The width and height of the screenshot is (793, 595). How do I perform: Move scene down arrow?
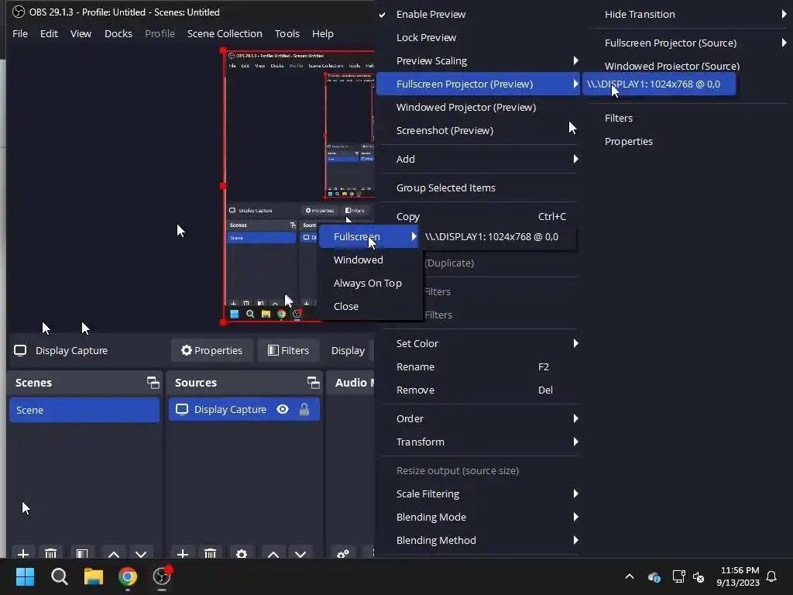[141, 553]
